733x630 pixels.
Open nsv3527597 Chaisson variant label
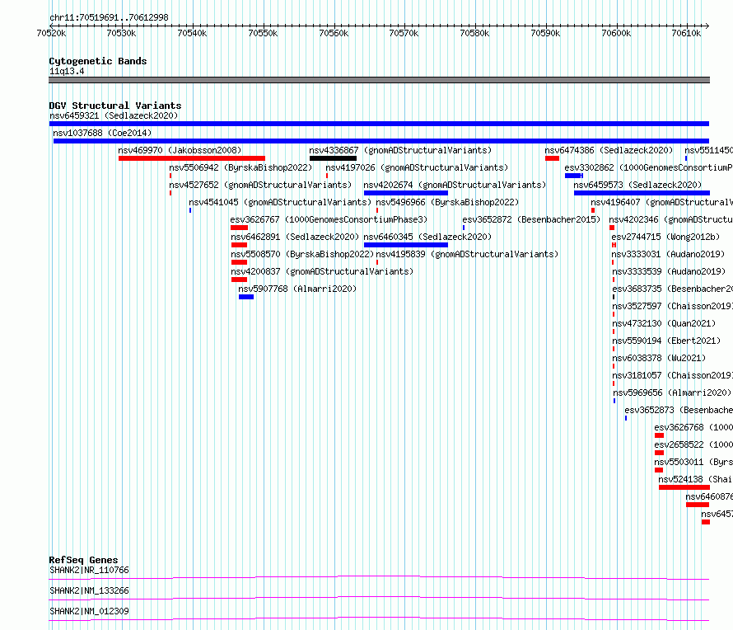[x=673, y=306]
